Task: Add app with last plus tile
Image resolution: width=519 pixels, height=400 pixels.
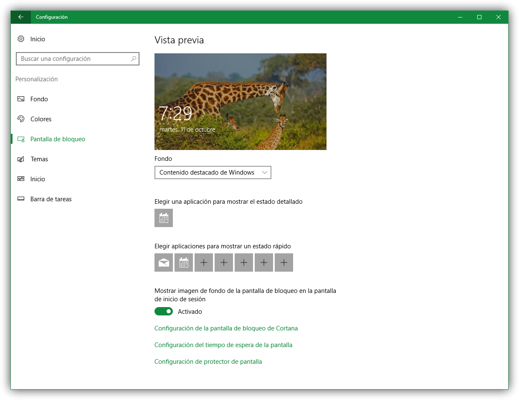Action: (x=284, y=262)
